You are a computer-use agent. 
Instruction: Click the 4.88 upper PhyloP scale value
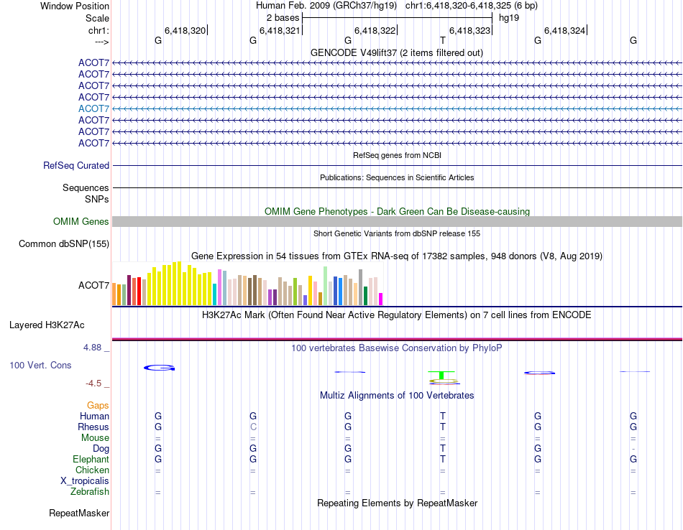pyautogui.click(x=92, y=348)
